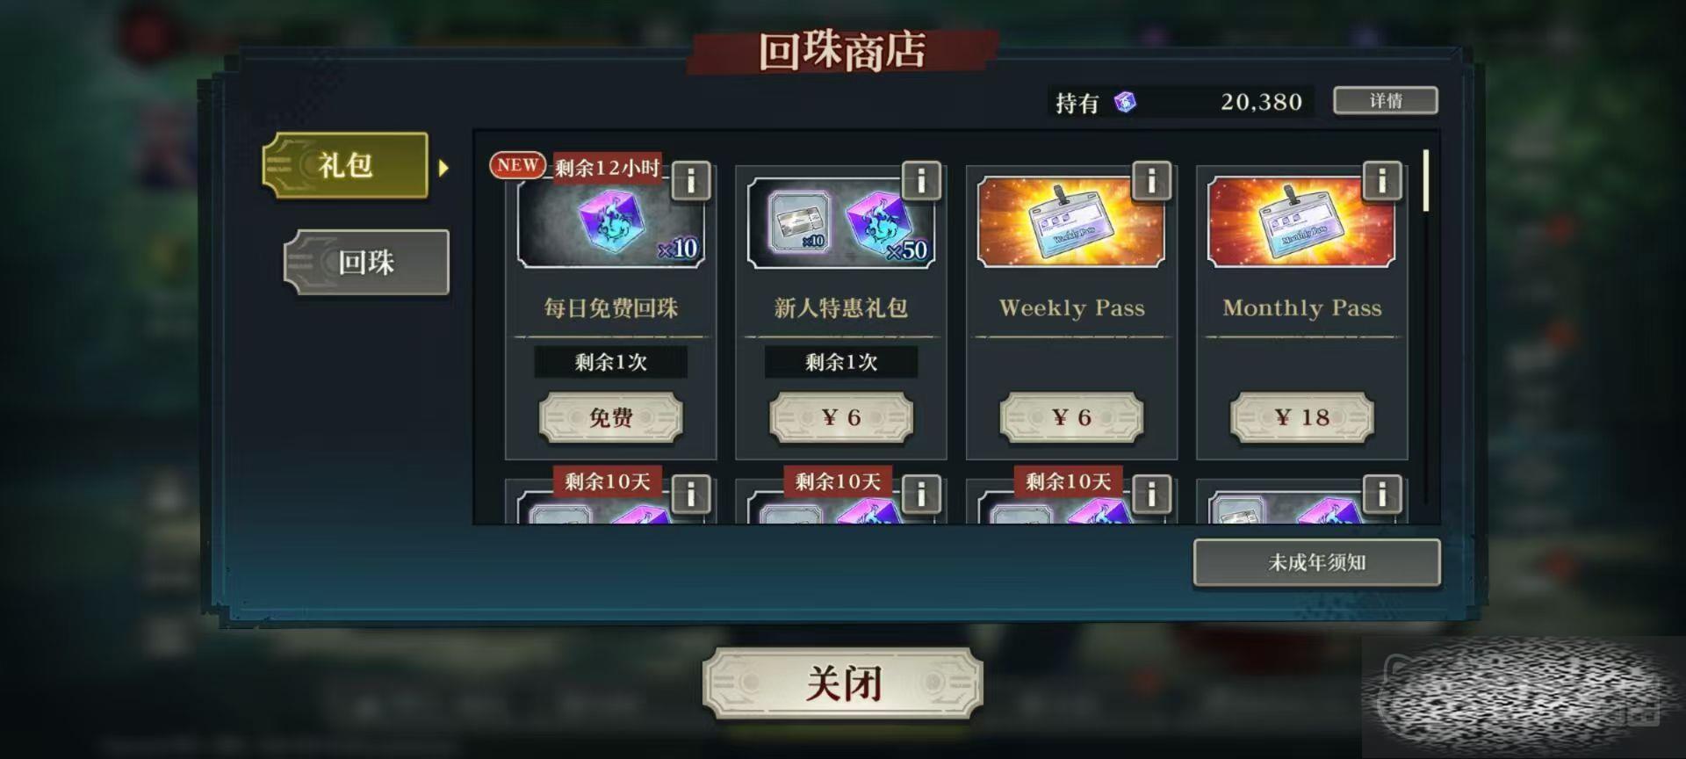Open info for first 剩余10天 pack
Image resolution: width=1686 pixels, height=759 pixels.
pyautogui.click(x=691, y=495)
